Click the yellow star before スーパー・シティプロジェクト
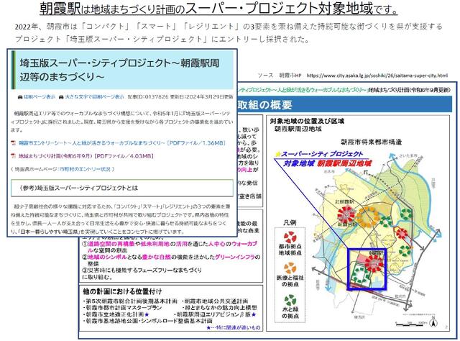 pos(275,153)
